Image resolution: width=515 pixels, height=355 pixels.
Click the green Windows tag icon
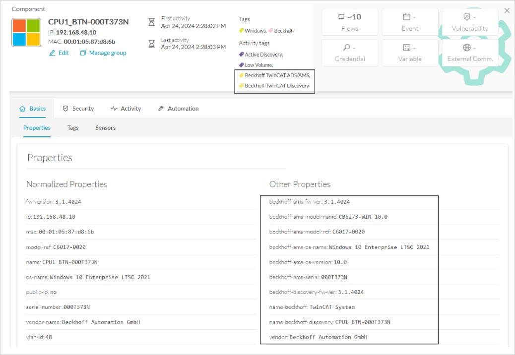242,31
